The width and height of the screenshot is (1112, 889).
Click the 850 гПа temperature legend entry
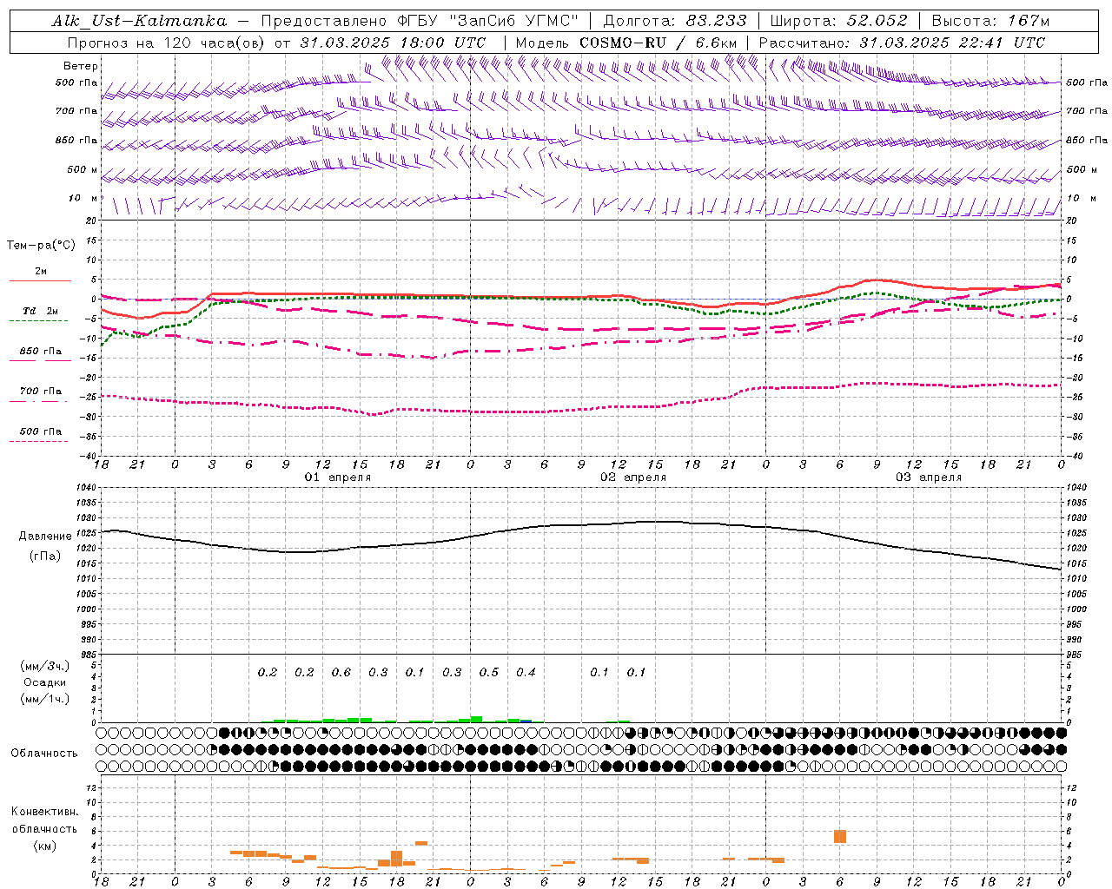click(x=41, y=352)
